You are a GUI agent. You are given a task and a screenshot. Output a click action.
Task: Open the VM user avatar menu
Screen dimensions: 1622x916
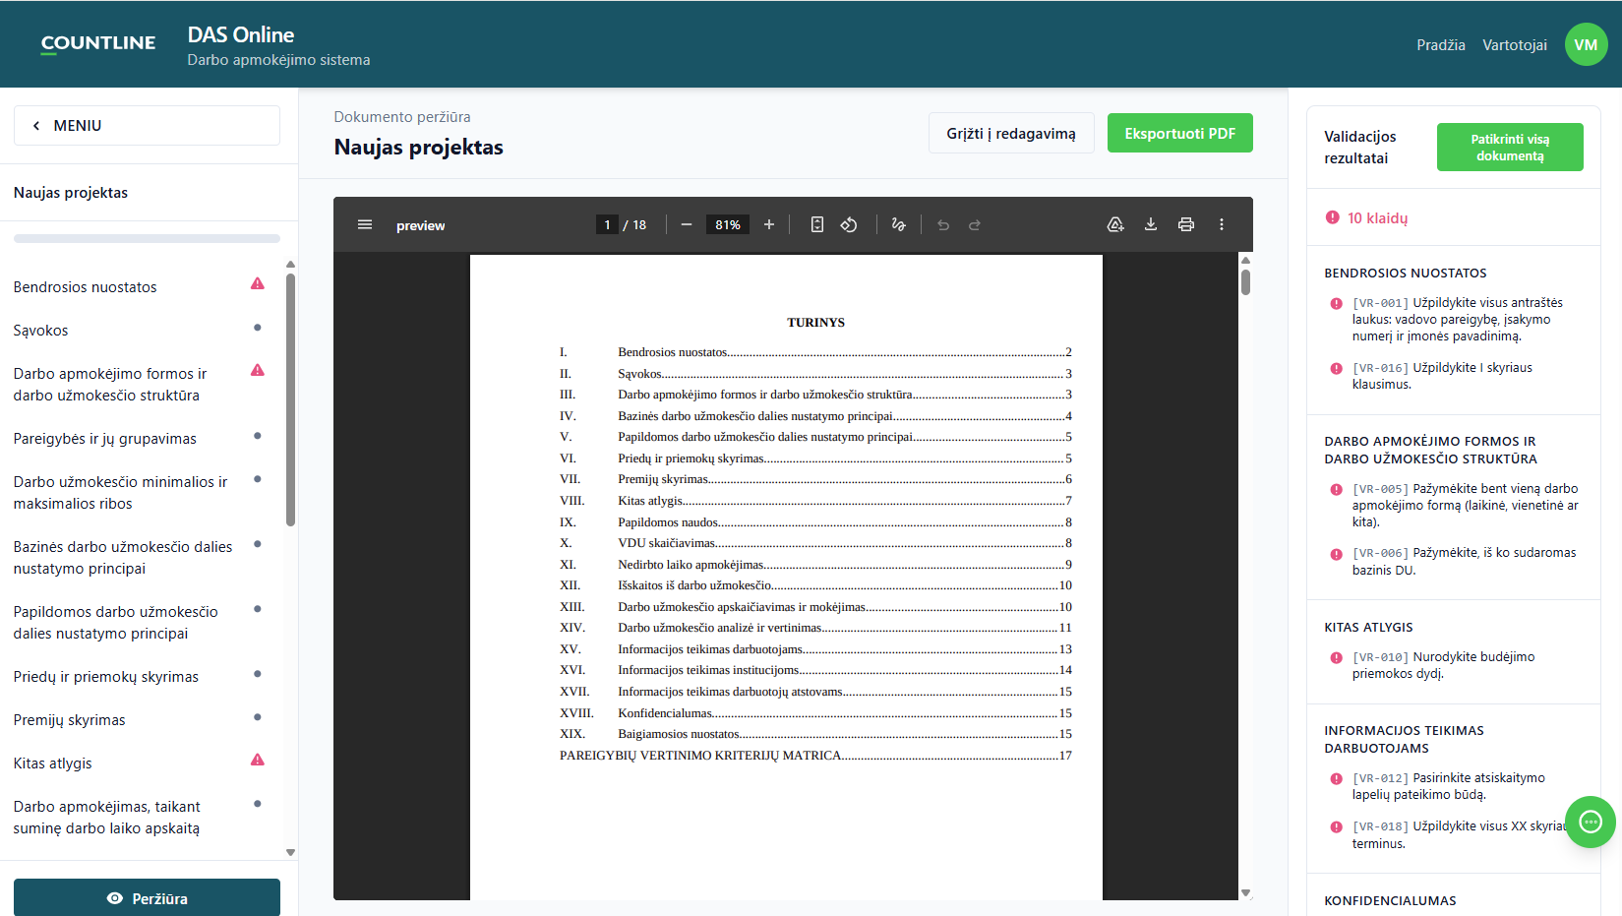coord(1586,44)
